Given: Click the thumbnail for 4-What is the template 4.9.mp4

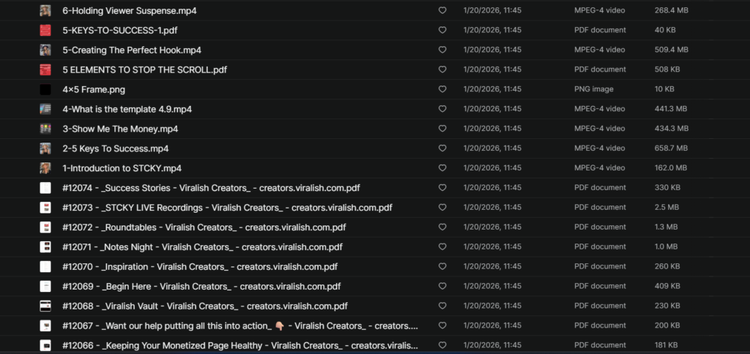Looking at the screenshot, I should tap(45, 109).
